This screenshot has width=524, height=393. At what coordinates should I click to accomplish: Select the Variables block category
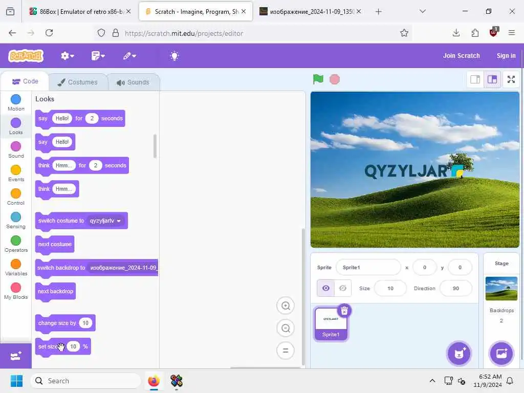[x=16, y=267]
